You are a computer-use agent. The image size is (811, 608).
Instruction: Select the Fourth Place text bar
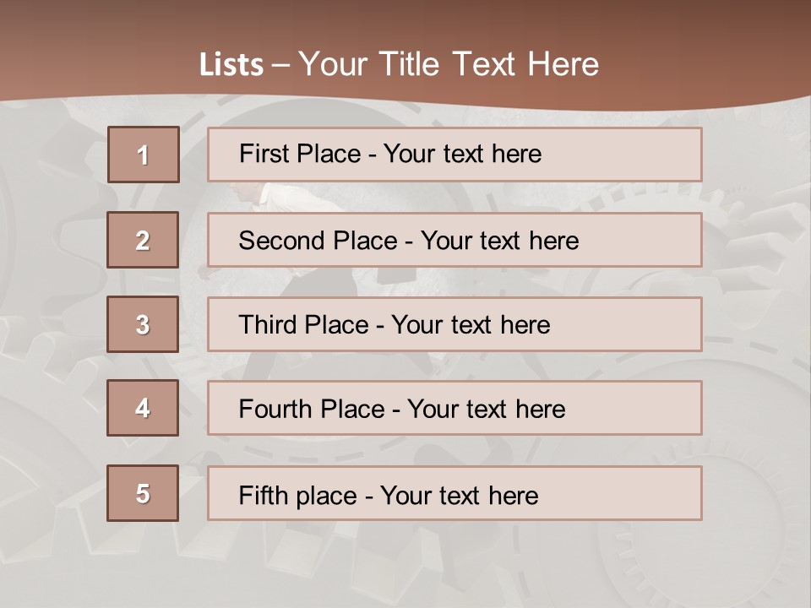point(454,409)
